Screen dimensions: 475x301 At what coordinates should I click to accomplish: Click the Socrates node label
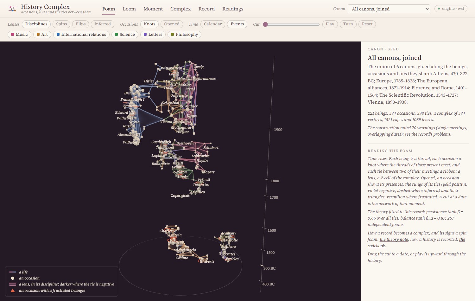tap(228, 254)
